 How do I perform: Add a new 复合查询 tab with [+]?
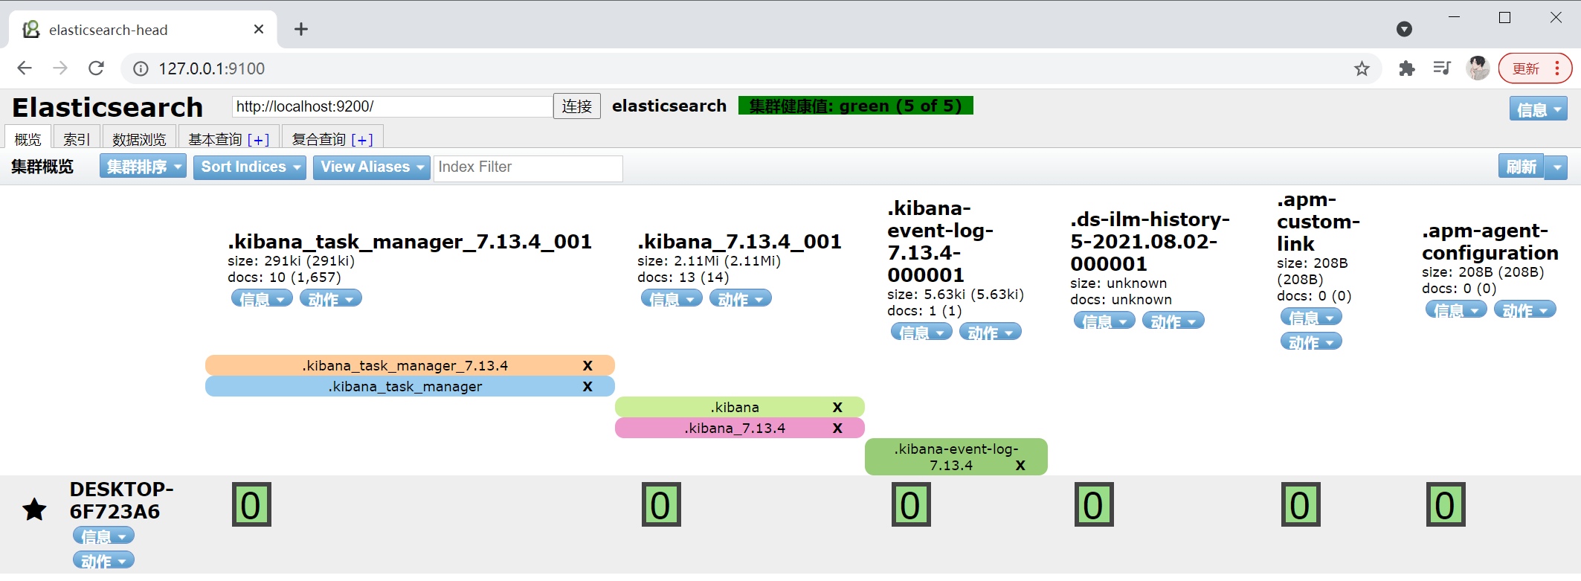362,139
